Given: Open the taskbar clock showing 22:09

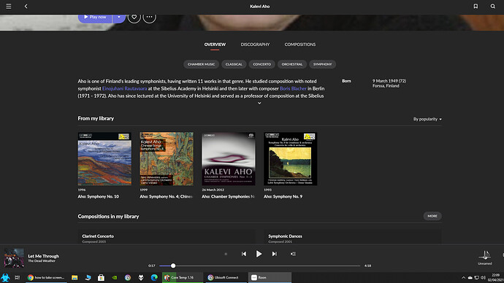Looking at the screenshot, I should [x=496, y=278].
